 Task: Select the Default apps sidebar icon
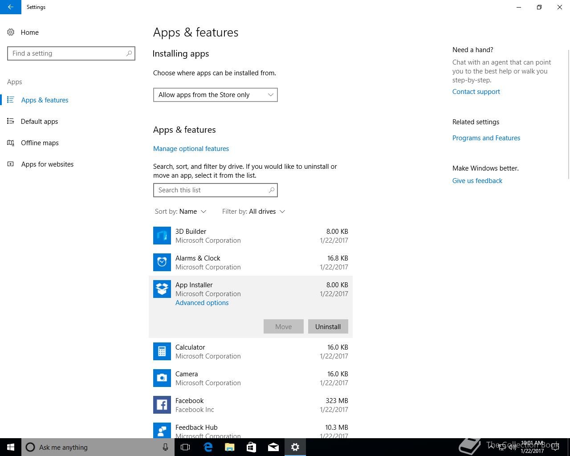11,121
